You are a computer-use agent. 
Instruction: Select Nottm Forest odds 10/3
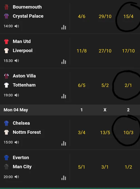coord(128,133)
